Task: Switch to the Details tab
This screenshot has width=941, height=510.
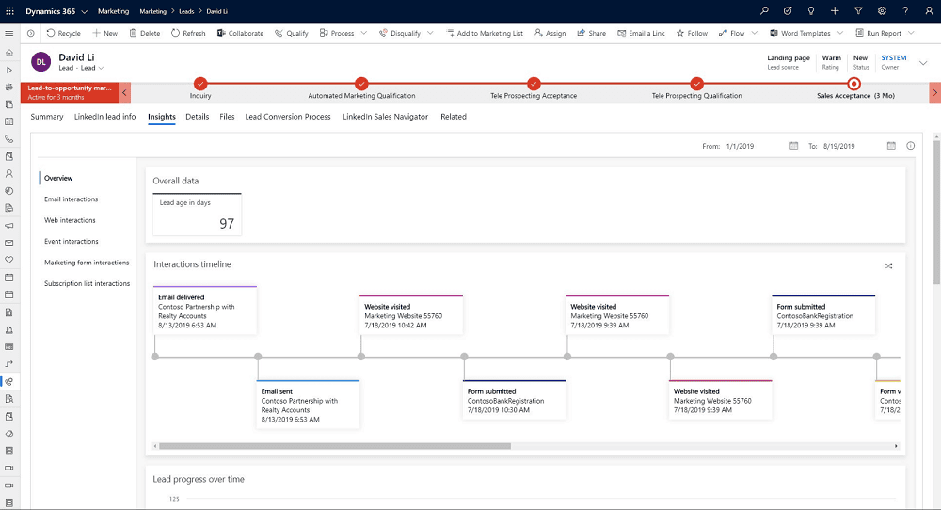Action: (198, 117)
